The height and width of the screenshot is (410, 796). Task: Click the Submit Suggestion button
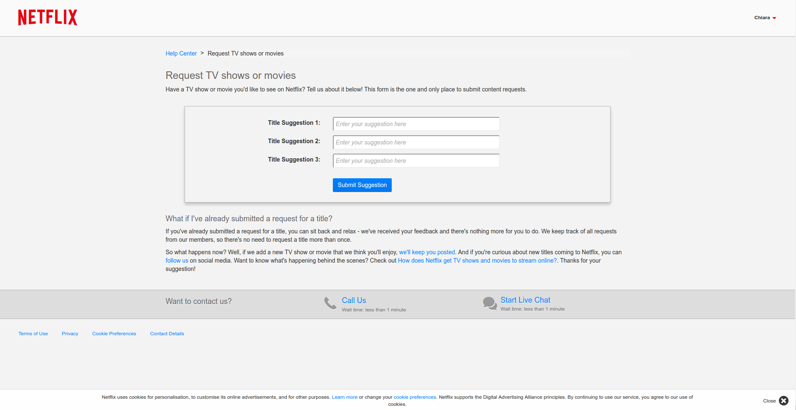[362, 185]
